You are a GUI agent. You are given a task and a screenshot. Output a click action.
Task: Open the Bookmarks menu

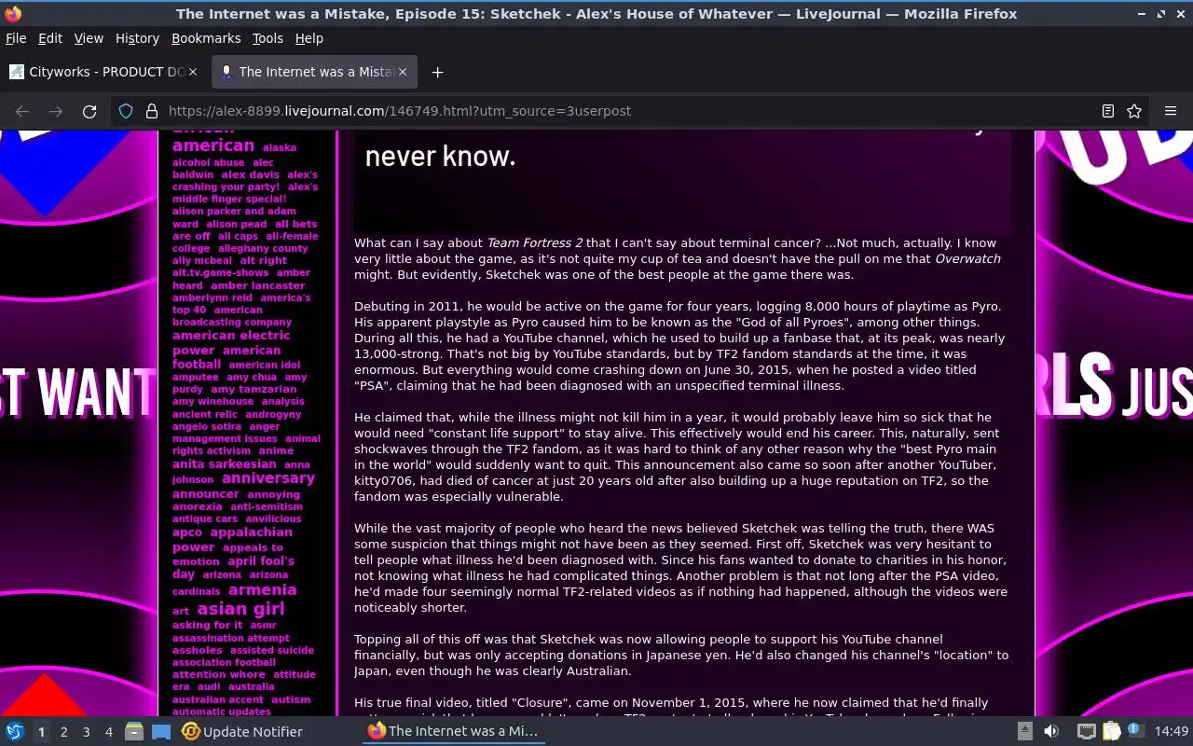(x=206, y=38)
